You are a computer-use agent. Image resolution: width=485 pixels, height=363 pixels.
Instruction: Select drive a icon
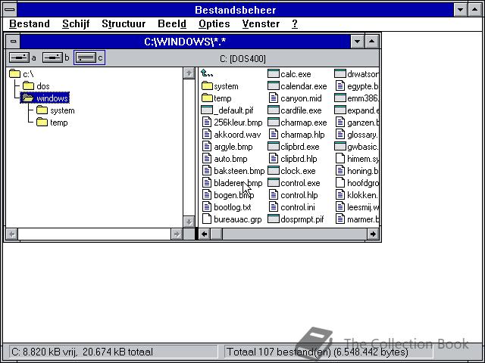click(20, 57)
